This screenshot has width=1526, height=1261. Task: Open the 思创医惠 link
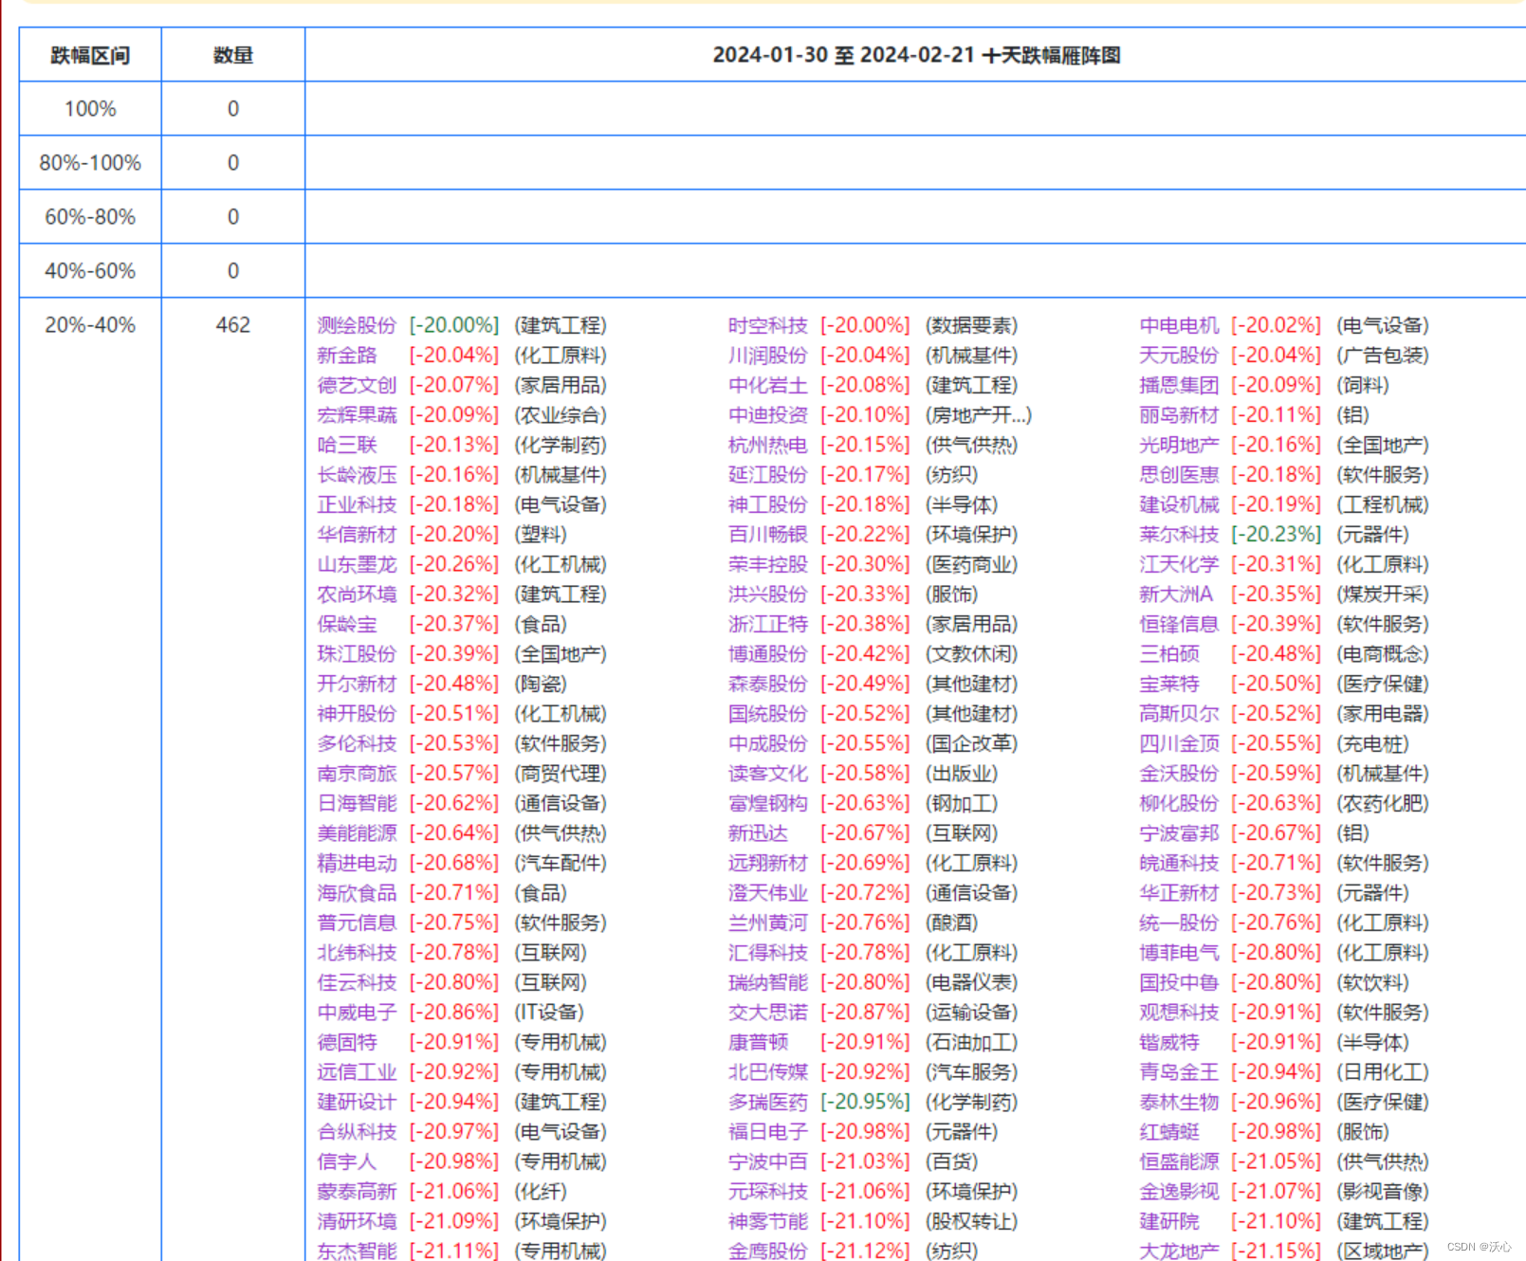point(1179,475)
